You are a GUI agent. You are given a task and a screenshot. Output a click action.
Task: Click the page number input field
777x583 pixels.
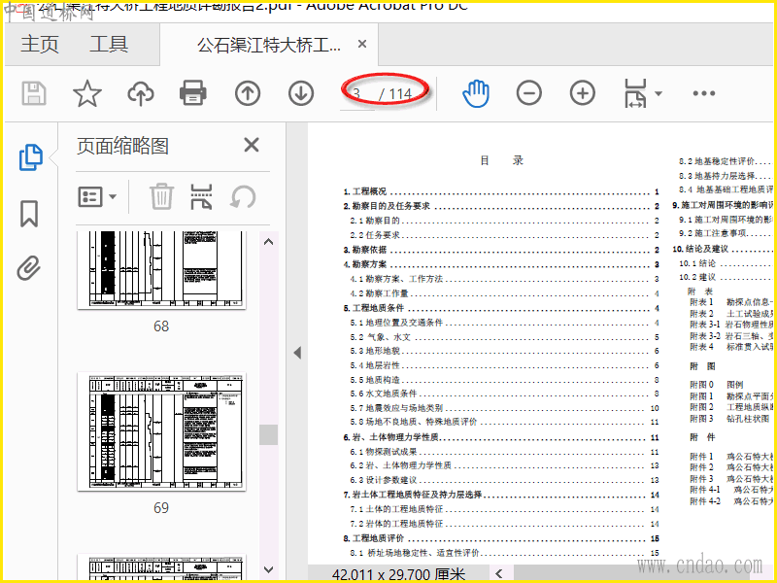357,93
